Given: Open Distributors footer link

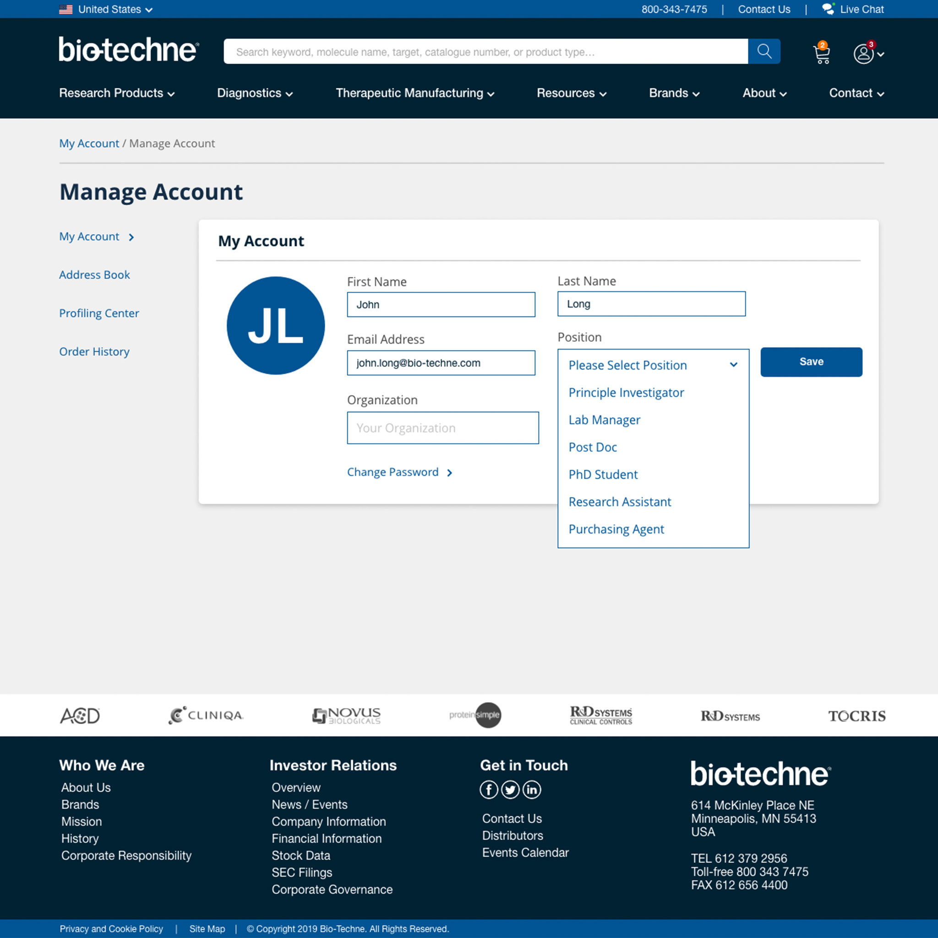Looking at the screenshot, I should 512,835.
